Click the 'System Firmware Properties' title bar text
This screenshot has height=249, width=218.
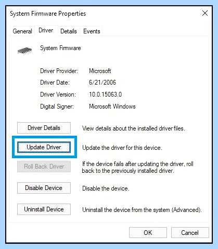click(48, 14)
